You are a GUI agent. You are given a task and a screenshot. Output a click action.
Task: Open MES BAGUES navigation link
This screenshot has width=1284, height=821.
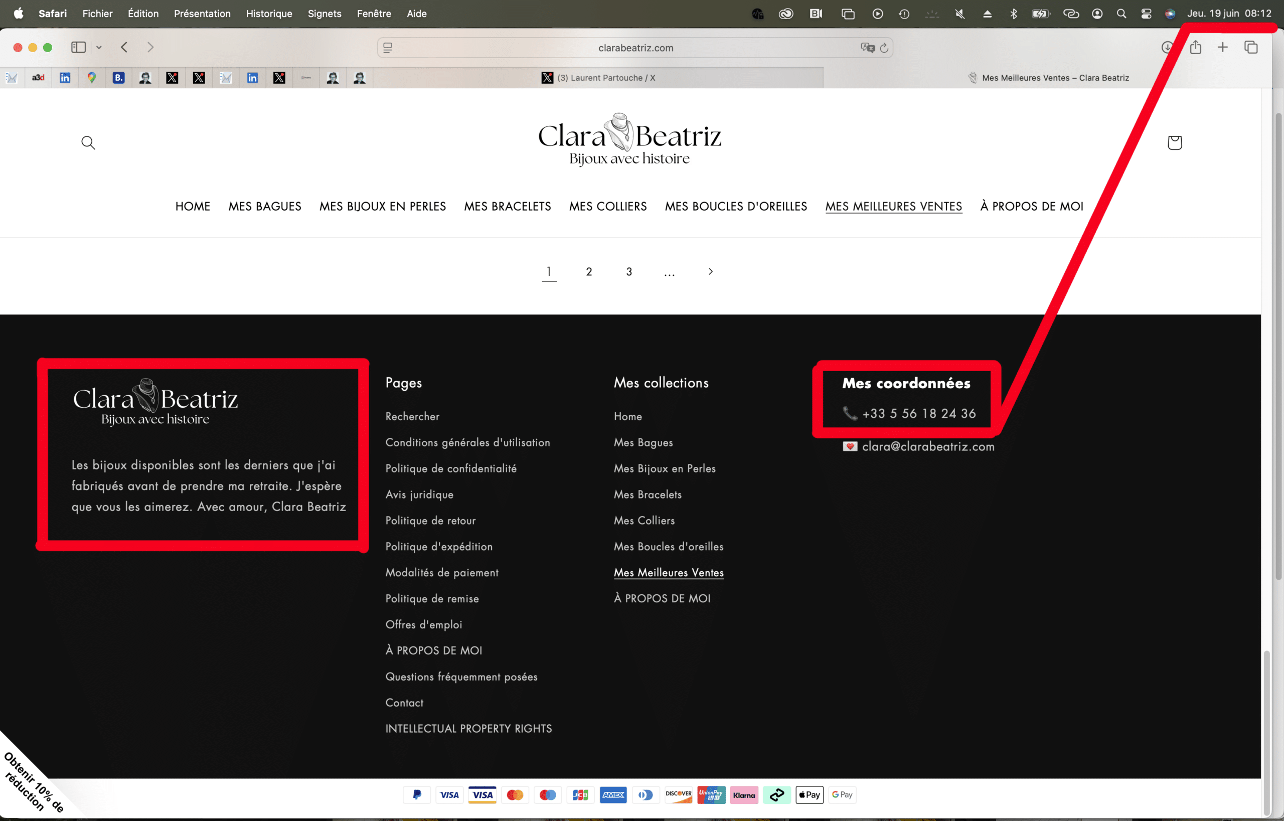click(x=265, y=206)
